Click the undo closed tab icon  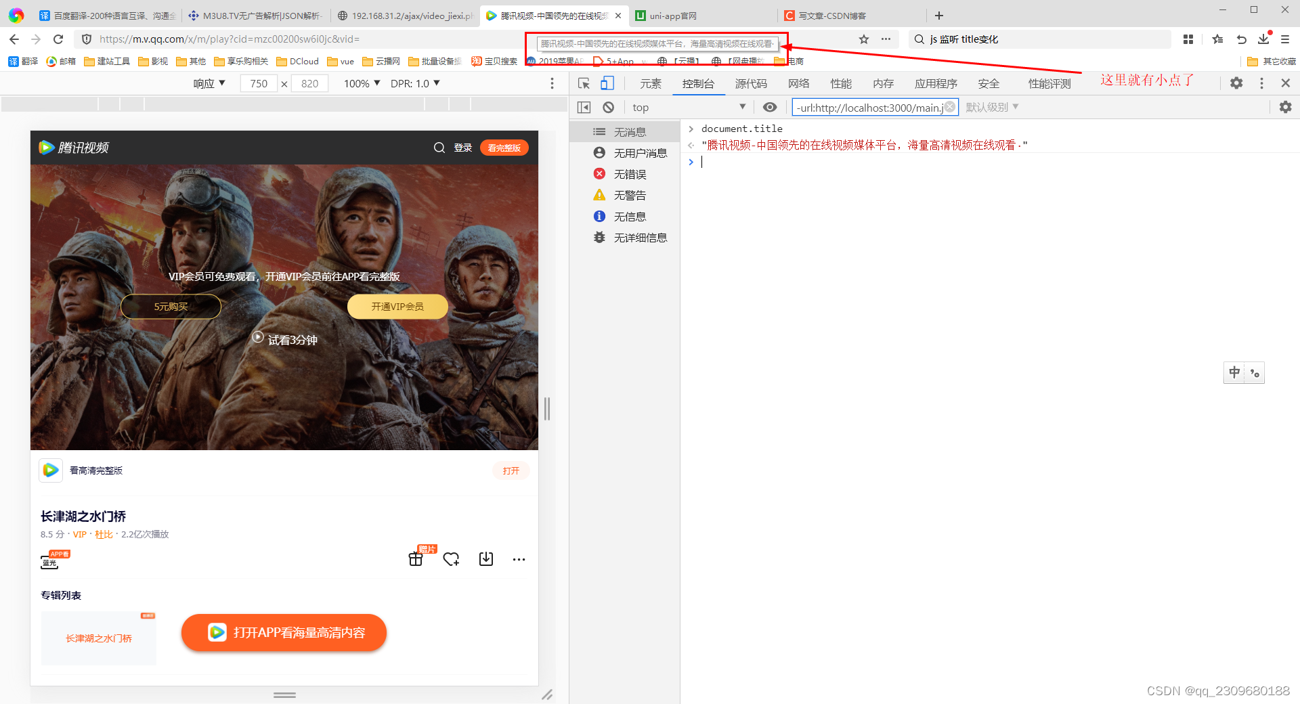[1241, 39]
